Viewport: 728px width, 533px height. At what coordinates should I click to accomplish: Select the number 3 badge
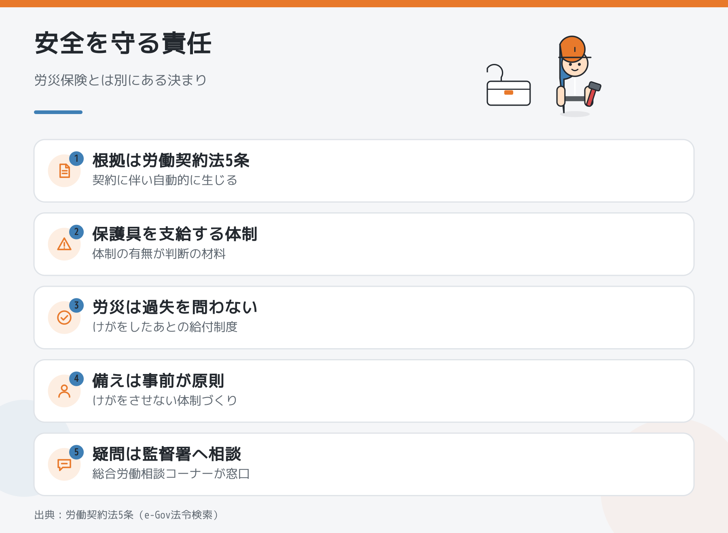76,305
